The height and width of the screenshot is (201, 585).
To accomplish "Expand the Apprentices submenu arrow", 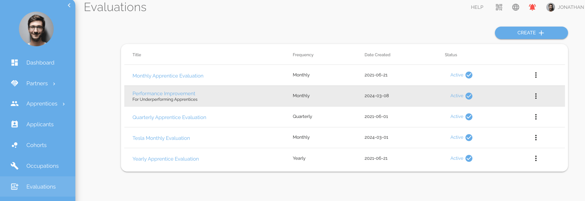I will [x=64, y=104].
